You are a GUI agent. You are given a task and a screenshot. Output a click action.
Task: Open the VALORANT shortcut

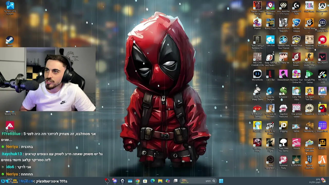[x=322, y=58]
